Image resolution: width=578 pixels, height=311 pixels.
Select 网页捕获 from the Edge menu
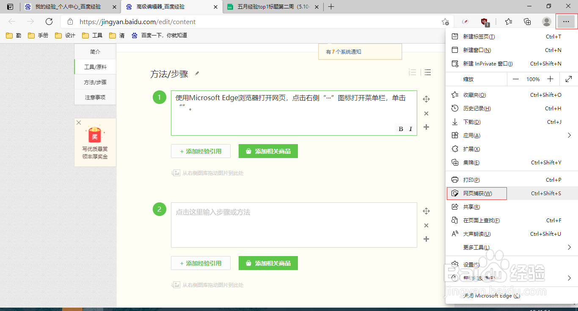point(476,193)
